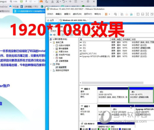Open the VMware 虚拟机(M) menu
This screenshot has height=130, width=154.
tap(77, 14)
